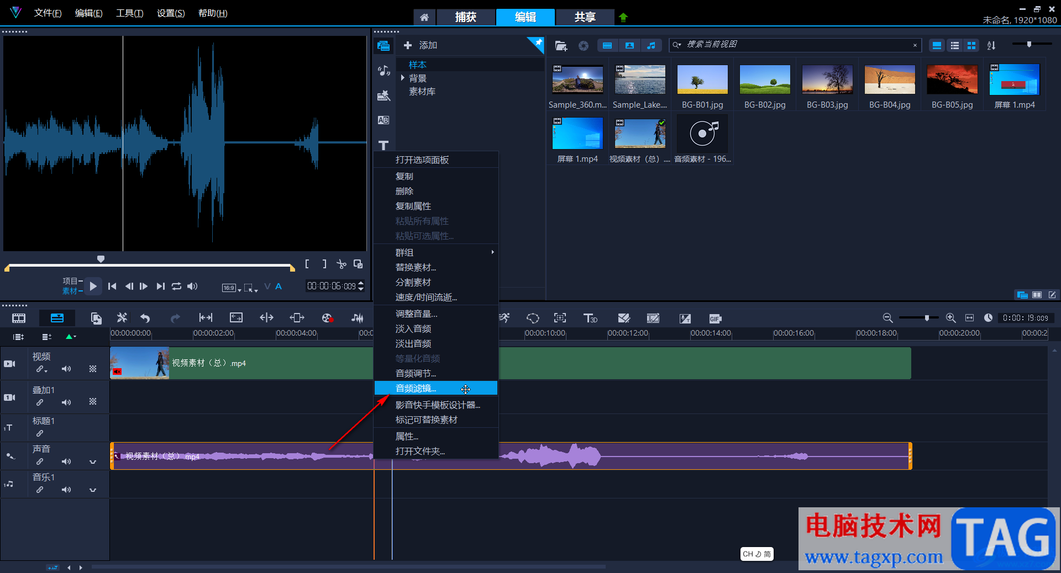The height and width of the screenshot is (573, 1061).
Task: Switch to the 共享 tab
Action: coord(585,17)
